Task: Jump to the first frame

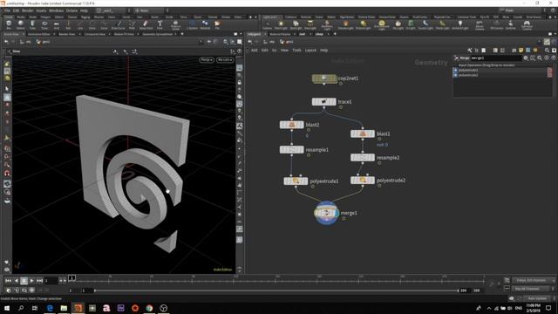Action: tap(8, 281)
